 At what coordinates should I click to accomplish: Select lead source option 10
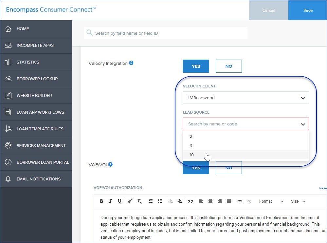[246, 155]
